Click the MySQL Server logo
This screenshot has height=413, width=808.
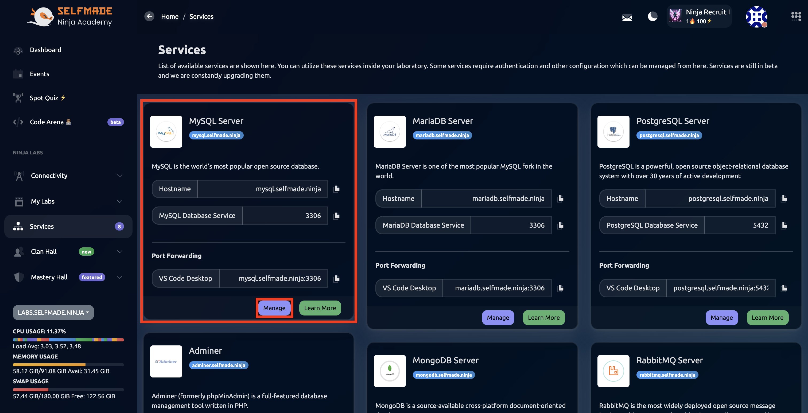(166, 132)
